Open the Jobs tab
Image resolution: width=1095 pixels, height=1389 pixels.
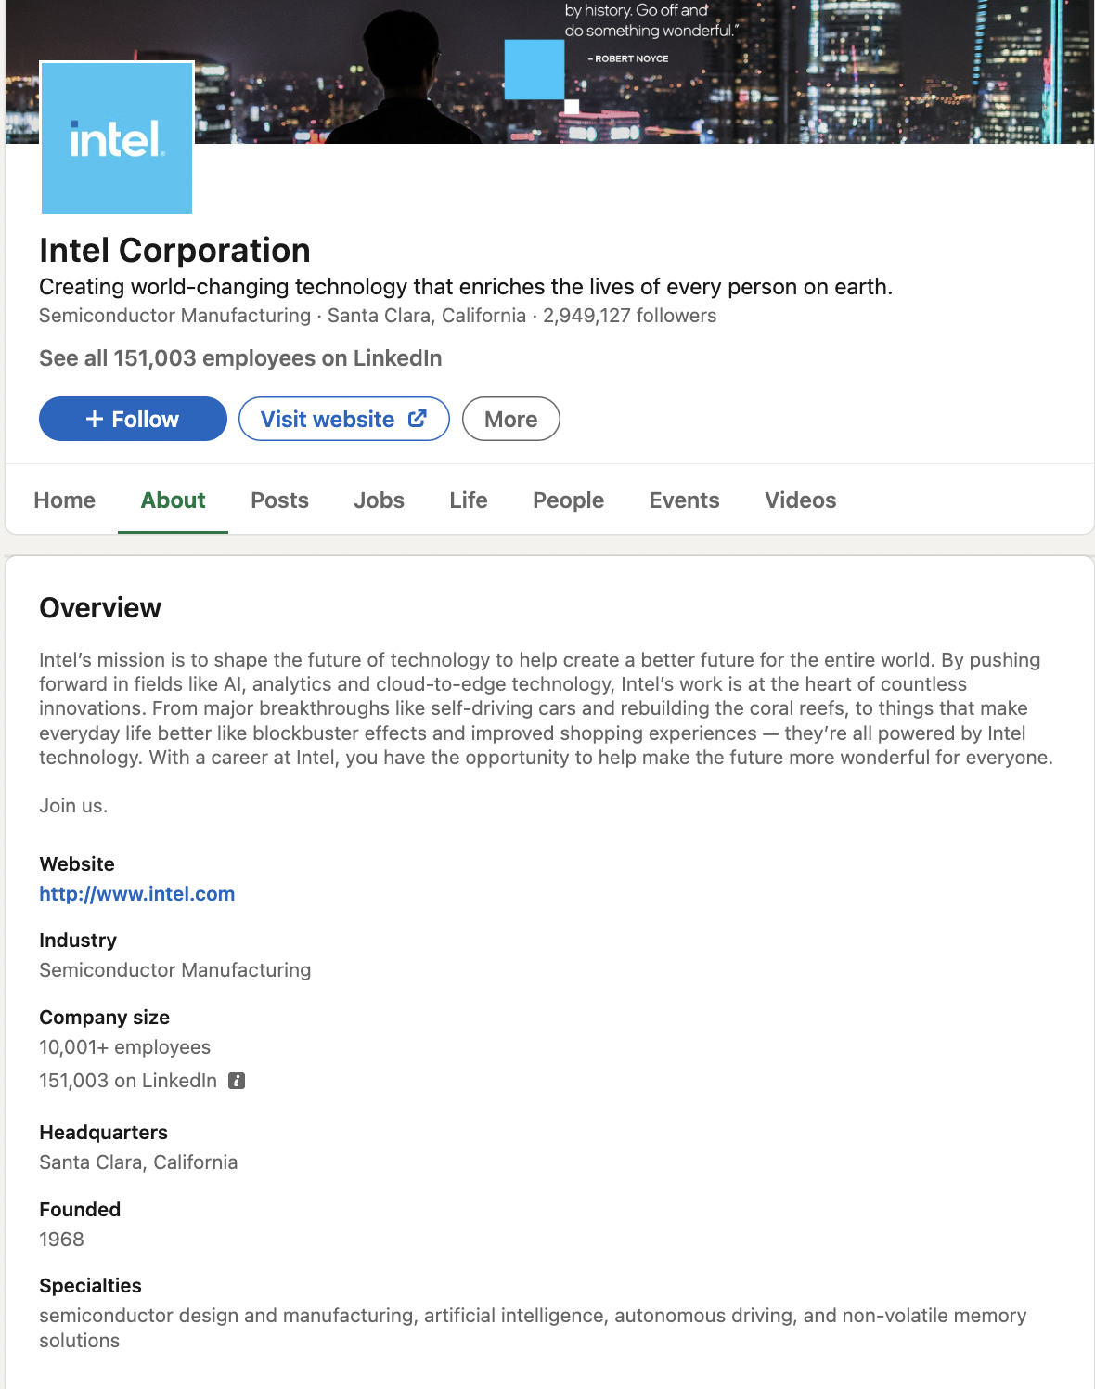(379, 500)
